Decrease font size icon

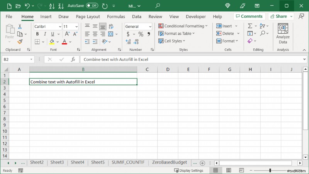click(x=75, y=34)
